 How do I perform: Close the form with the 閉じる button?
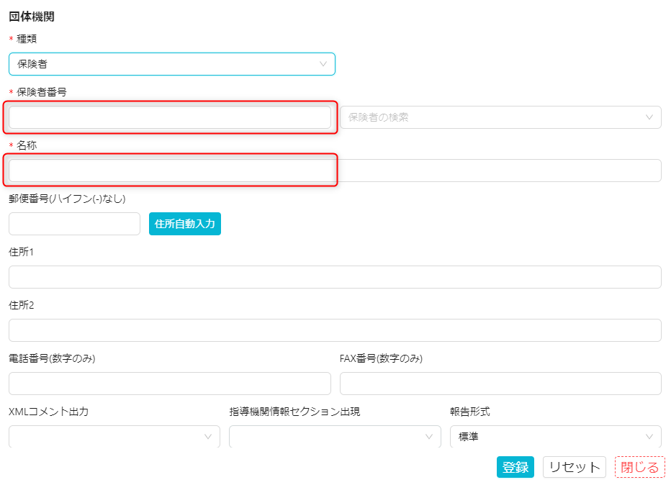click(x=639, y=467)
